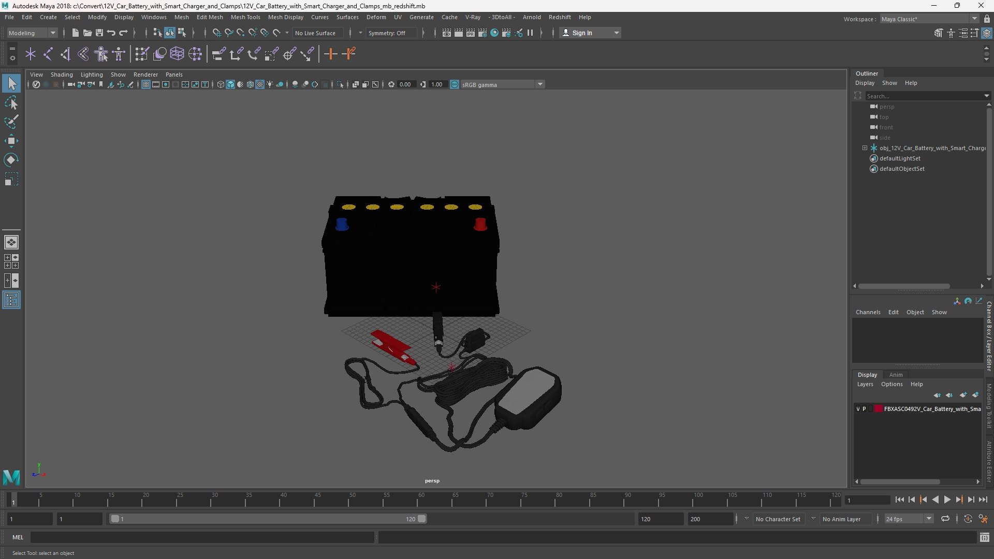The height and width of the screenshot is (559, 994).
Task: Click the Save Scene icon
Action: click(x=99, y=33)
